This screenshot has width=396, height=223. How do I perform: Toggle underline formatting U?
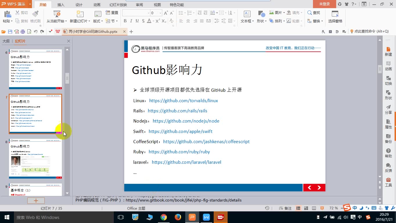[137, 21]
